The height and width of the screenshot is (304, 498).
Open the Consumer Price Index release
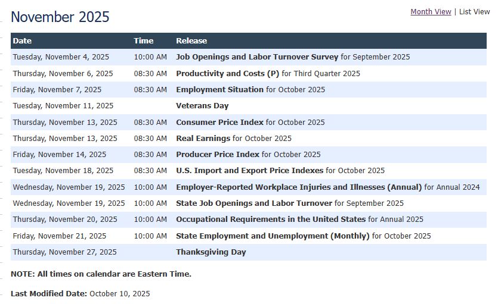219,123
